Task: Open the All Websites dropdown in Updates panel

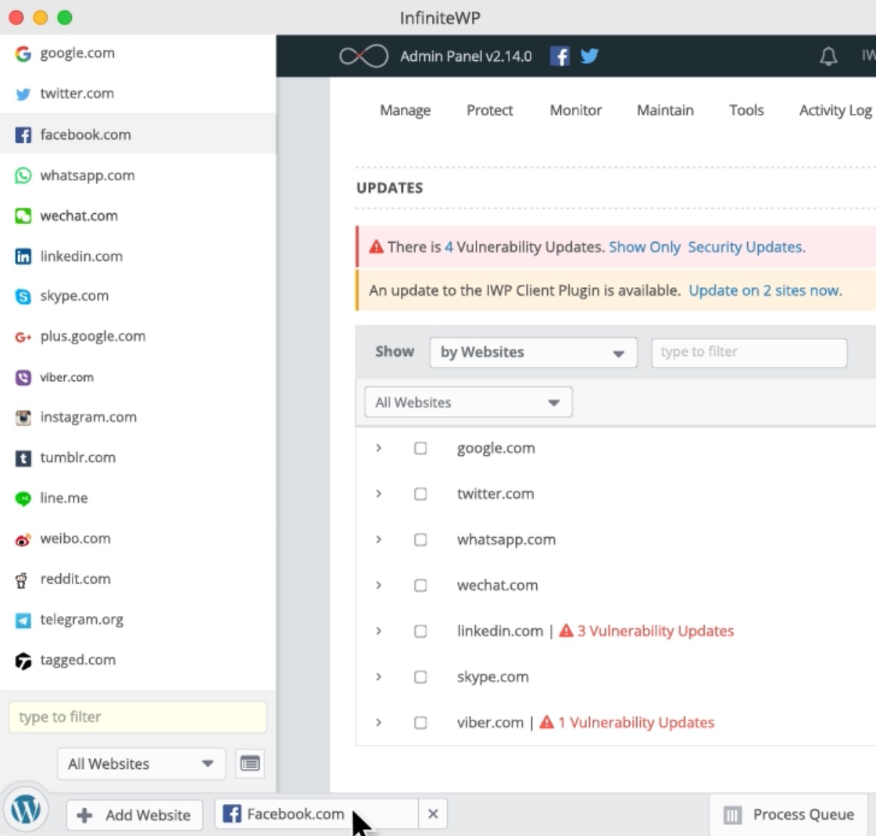Action: (x=468, y=402)
